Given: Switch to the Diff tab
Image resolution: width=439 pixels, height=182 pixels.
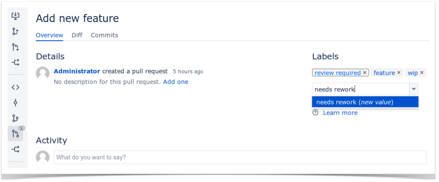Looking at the screenshot, I should (77, 35).
